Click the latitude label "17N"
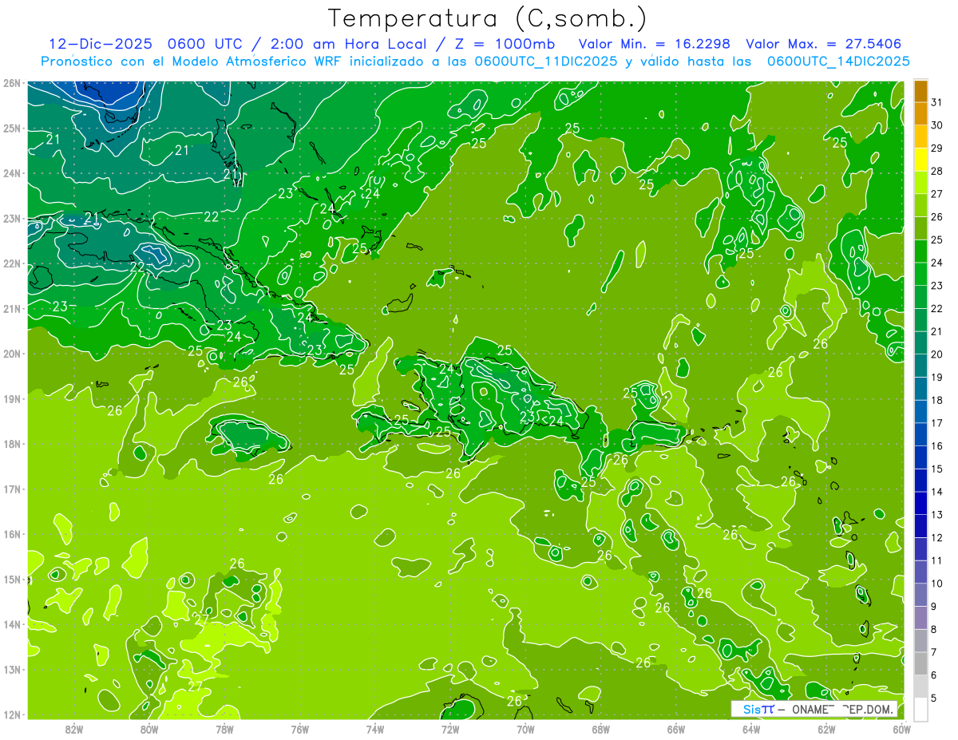 coord(12,489)
